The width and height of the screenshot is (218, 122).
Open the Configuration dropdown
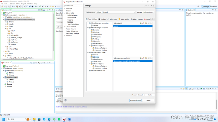pos(116,12)
